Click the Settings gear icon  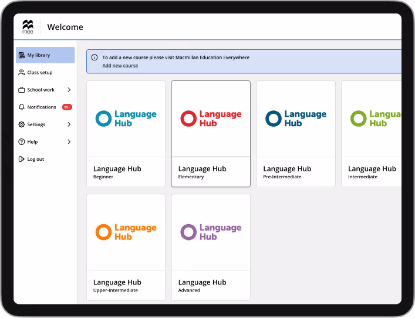coord(22,124)
